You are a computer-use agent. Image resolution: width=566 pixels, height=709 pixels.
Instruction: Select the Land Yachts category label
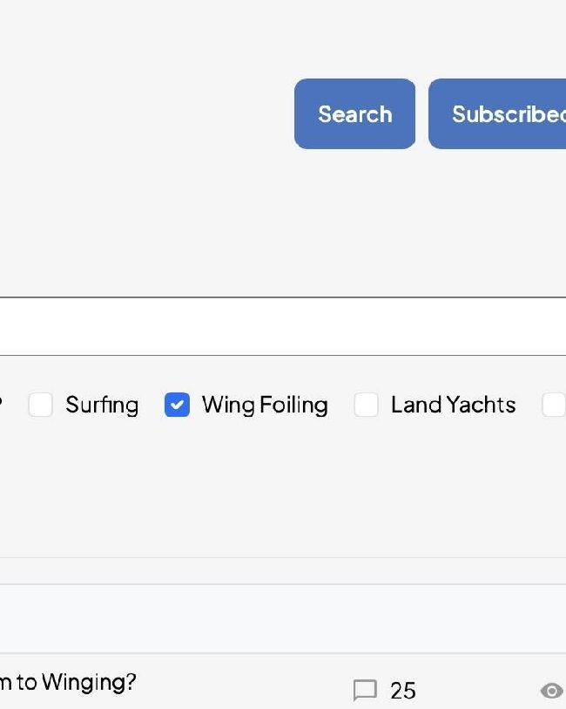coord(453,405)
